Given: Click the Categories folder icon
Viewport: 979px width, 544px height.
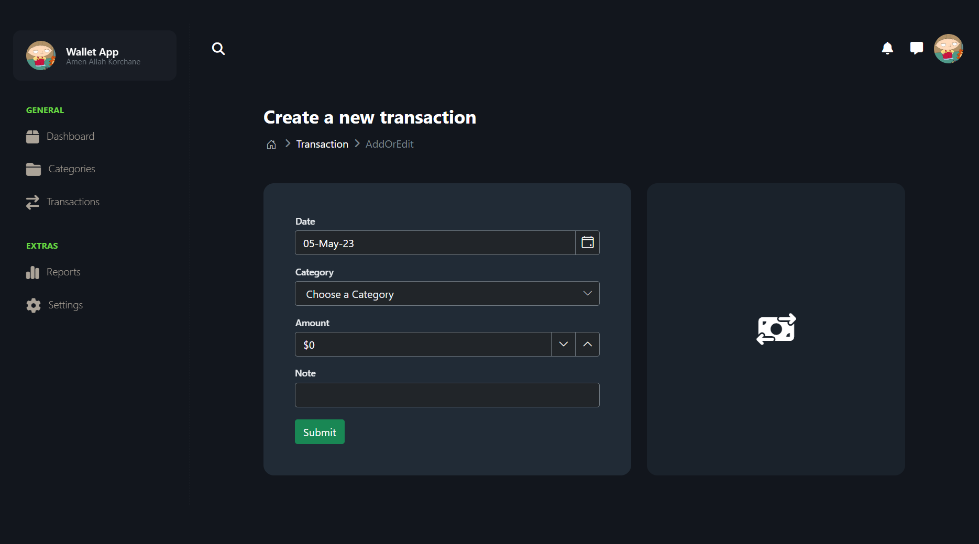Looking at the screenshot, I should (33, 169).
